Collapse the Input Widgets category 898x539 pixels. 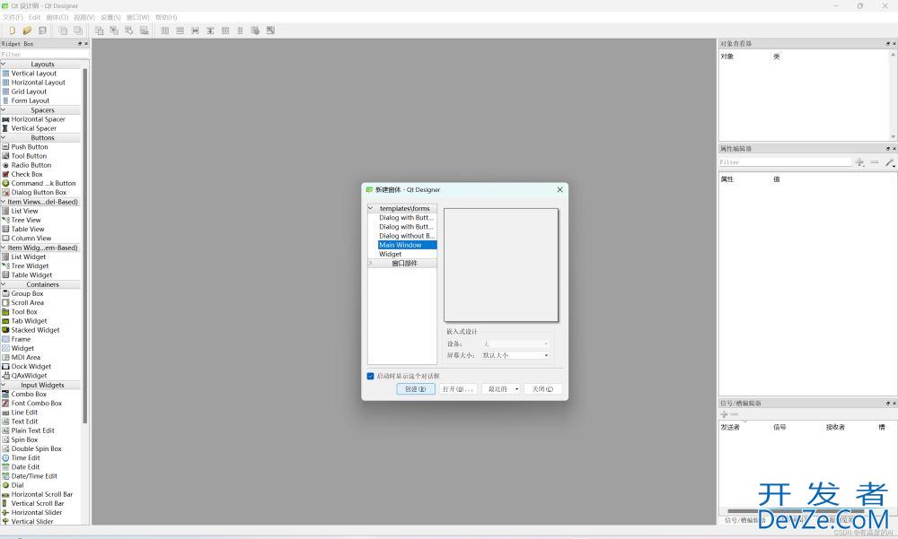coord(4,385)
